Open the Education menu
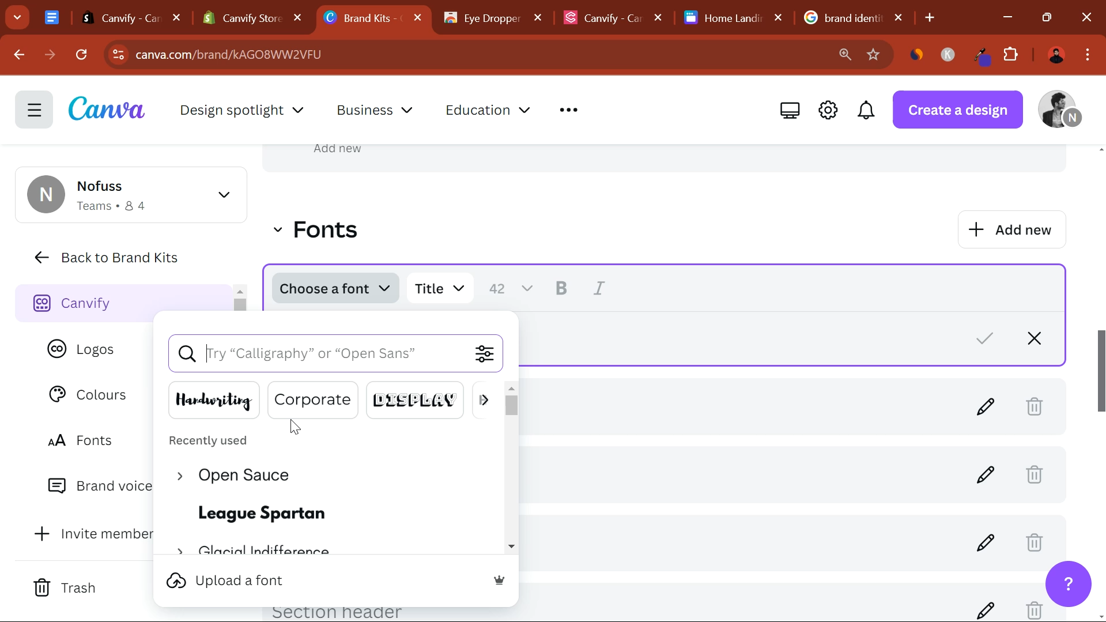The height and width of the screenshot is (622, 1106). [x=488, y=110]
